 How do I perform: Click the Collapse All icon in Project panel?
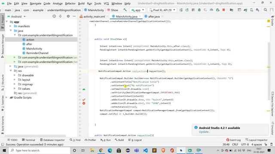pos(60,16)
